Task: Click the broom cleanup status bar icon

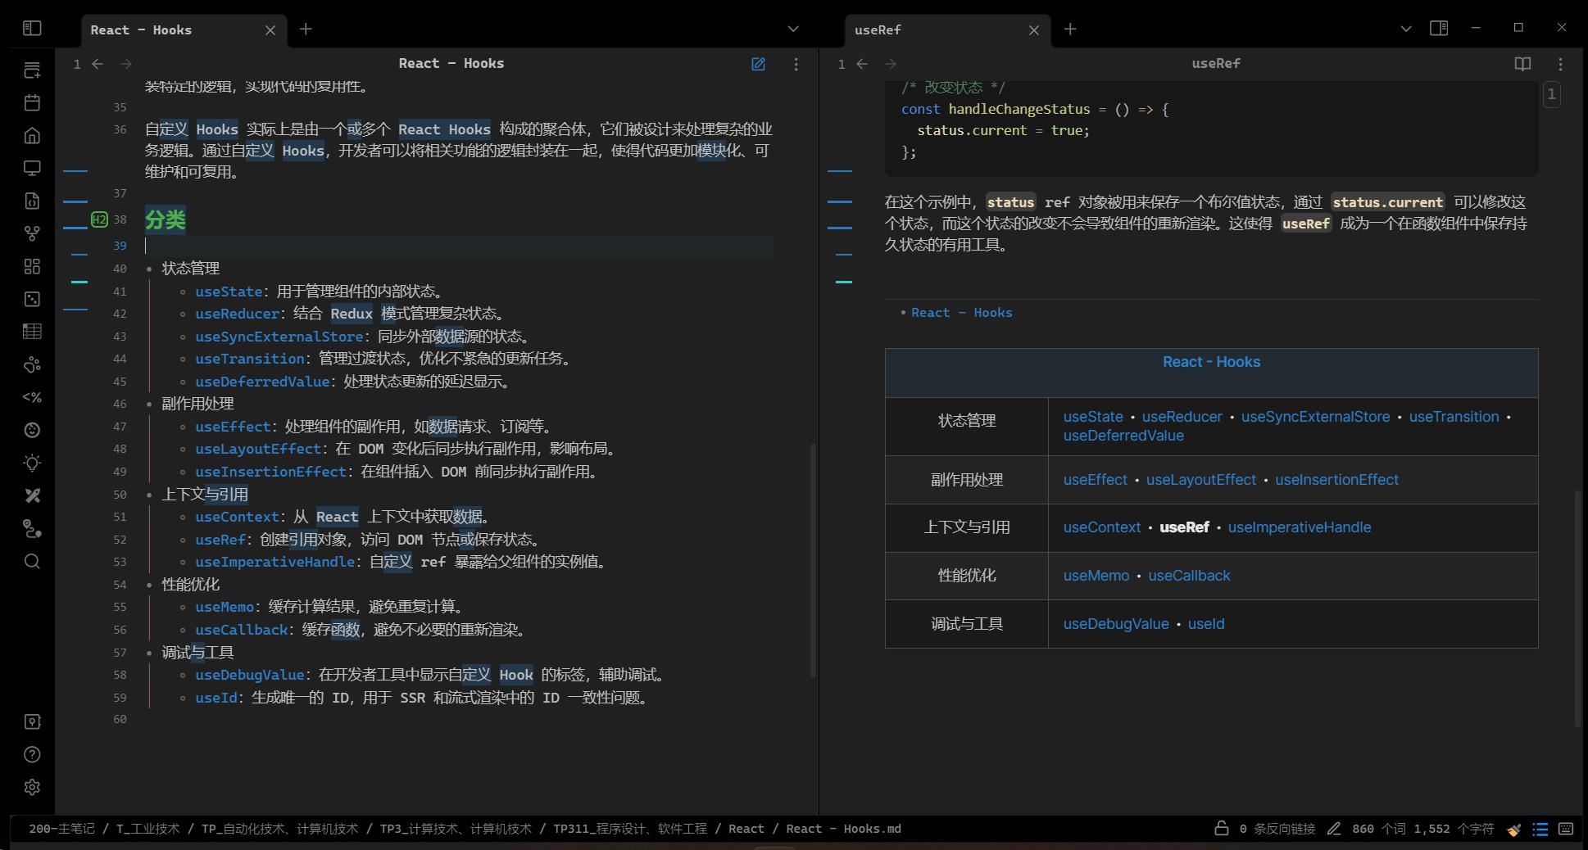Action: point(1514,829)
